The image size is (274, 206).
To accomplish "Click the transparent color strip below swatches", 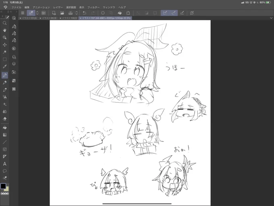I will tap(4, 193).
